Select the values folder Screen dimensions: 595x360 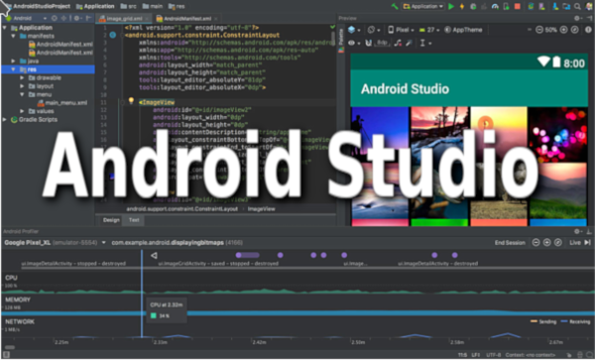(x=41, y=111)
